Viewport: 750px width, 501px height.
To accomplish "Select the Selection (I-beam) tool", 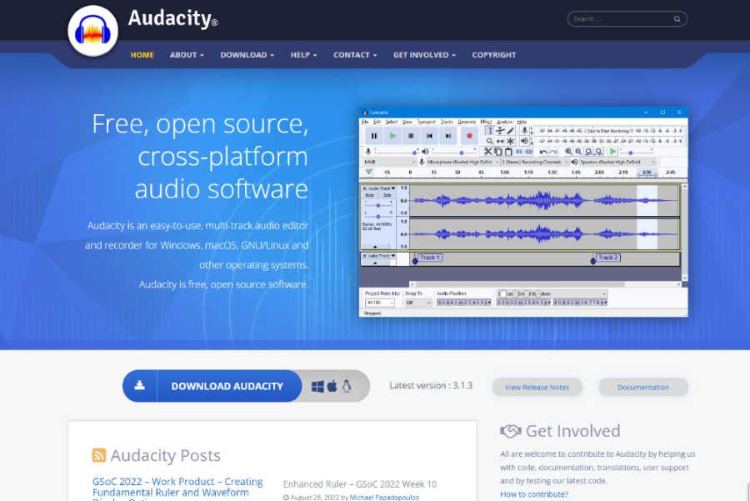I will 489,131.
